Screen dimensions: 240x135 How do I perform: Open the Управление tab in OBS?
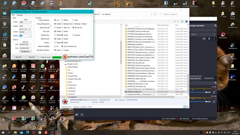pos(208,78)
